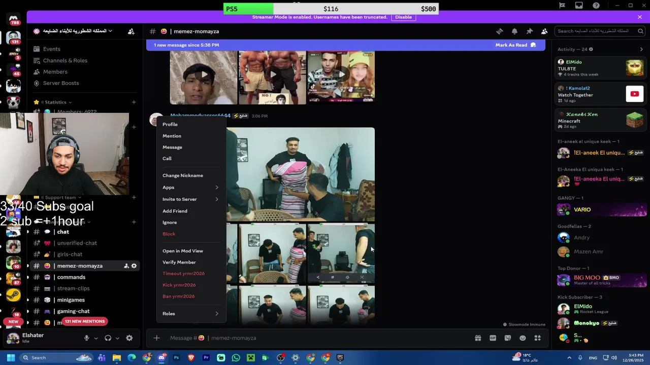Image resolution: width=650 pixels, height=365 pixels.
Task: Search the server messages field
Action: click(600, 31)
